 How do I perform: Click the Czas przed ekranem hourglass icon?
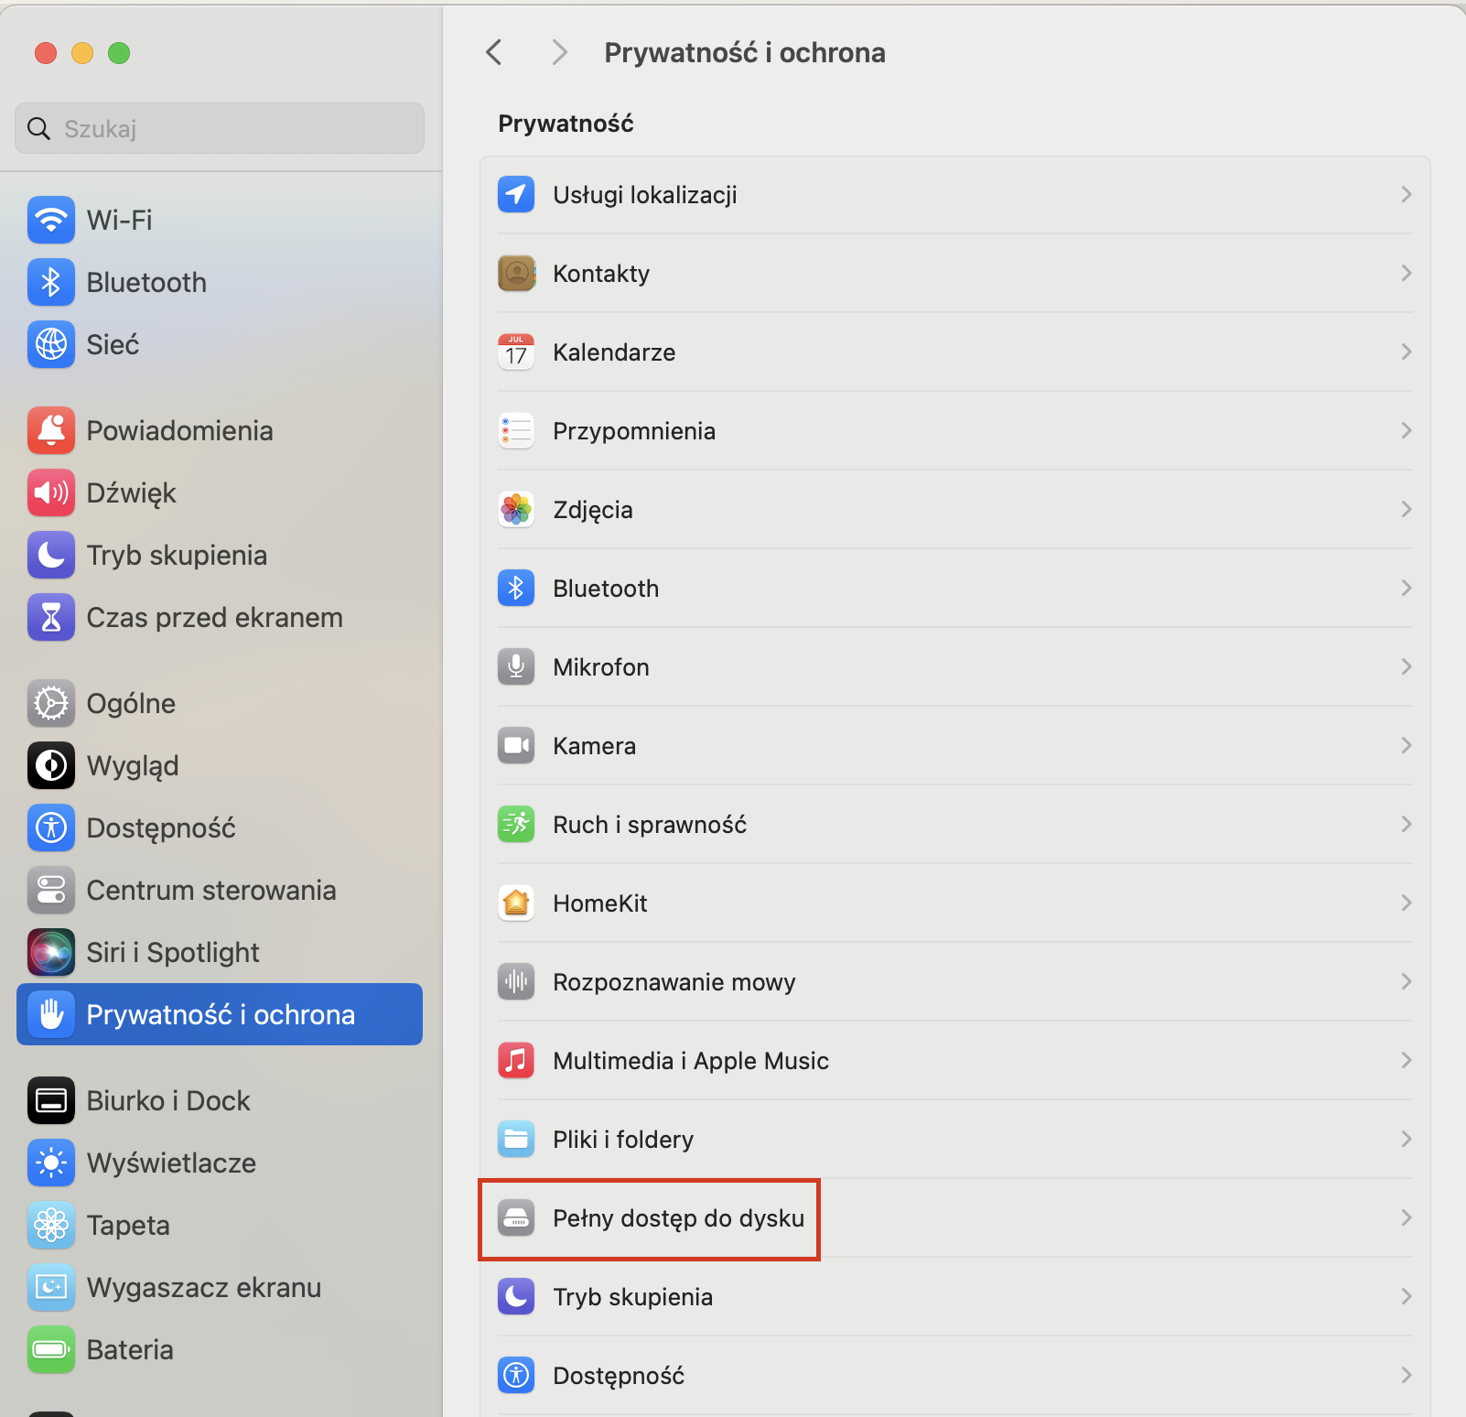[51, 617]
